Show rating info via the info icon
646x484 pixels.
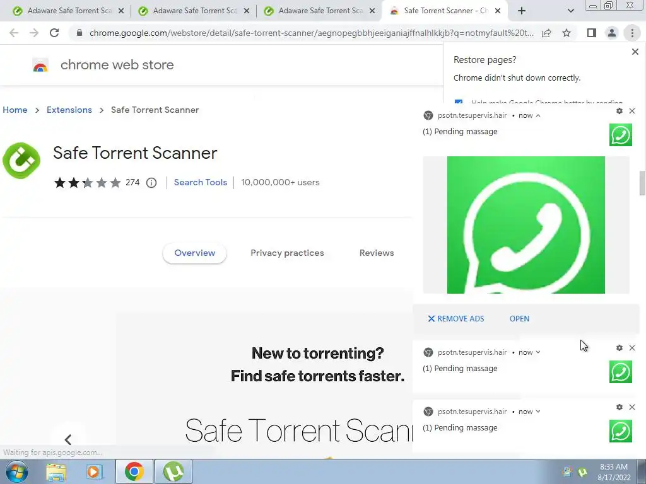pos(151,182)
